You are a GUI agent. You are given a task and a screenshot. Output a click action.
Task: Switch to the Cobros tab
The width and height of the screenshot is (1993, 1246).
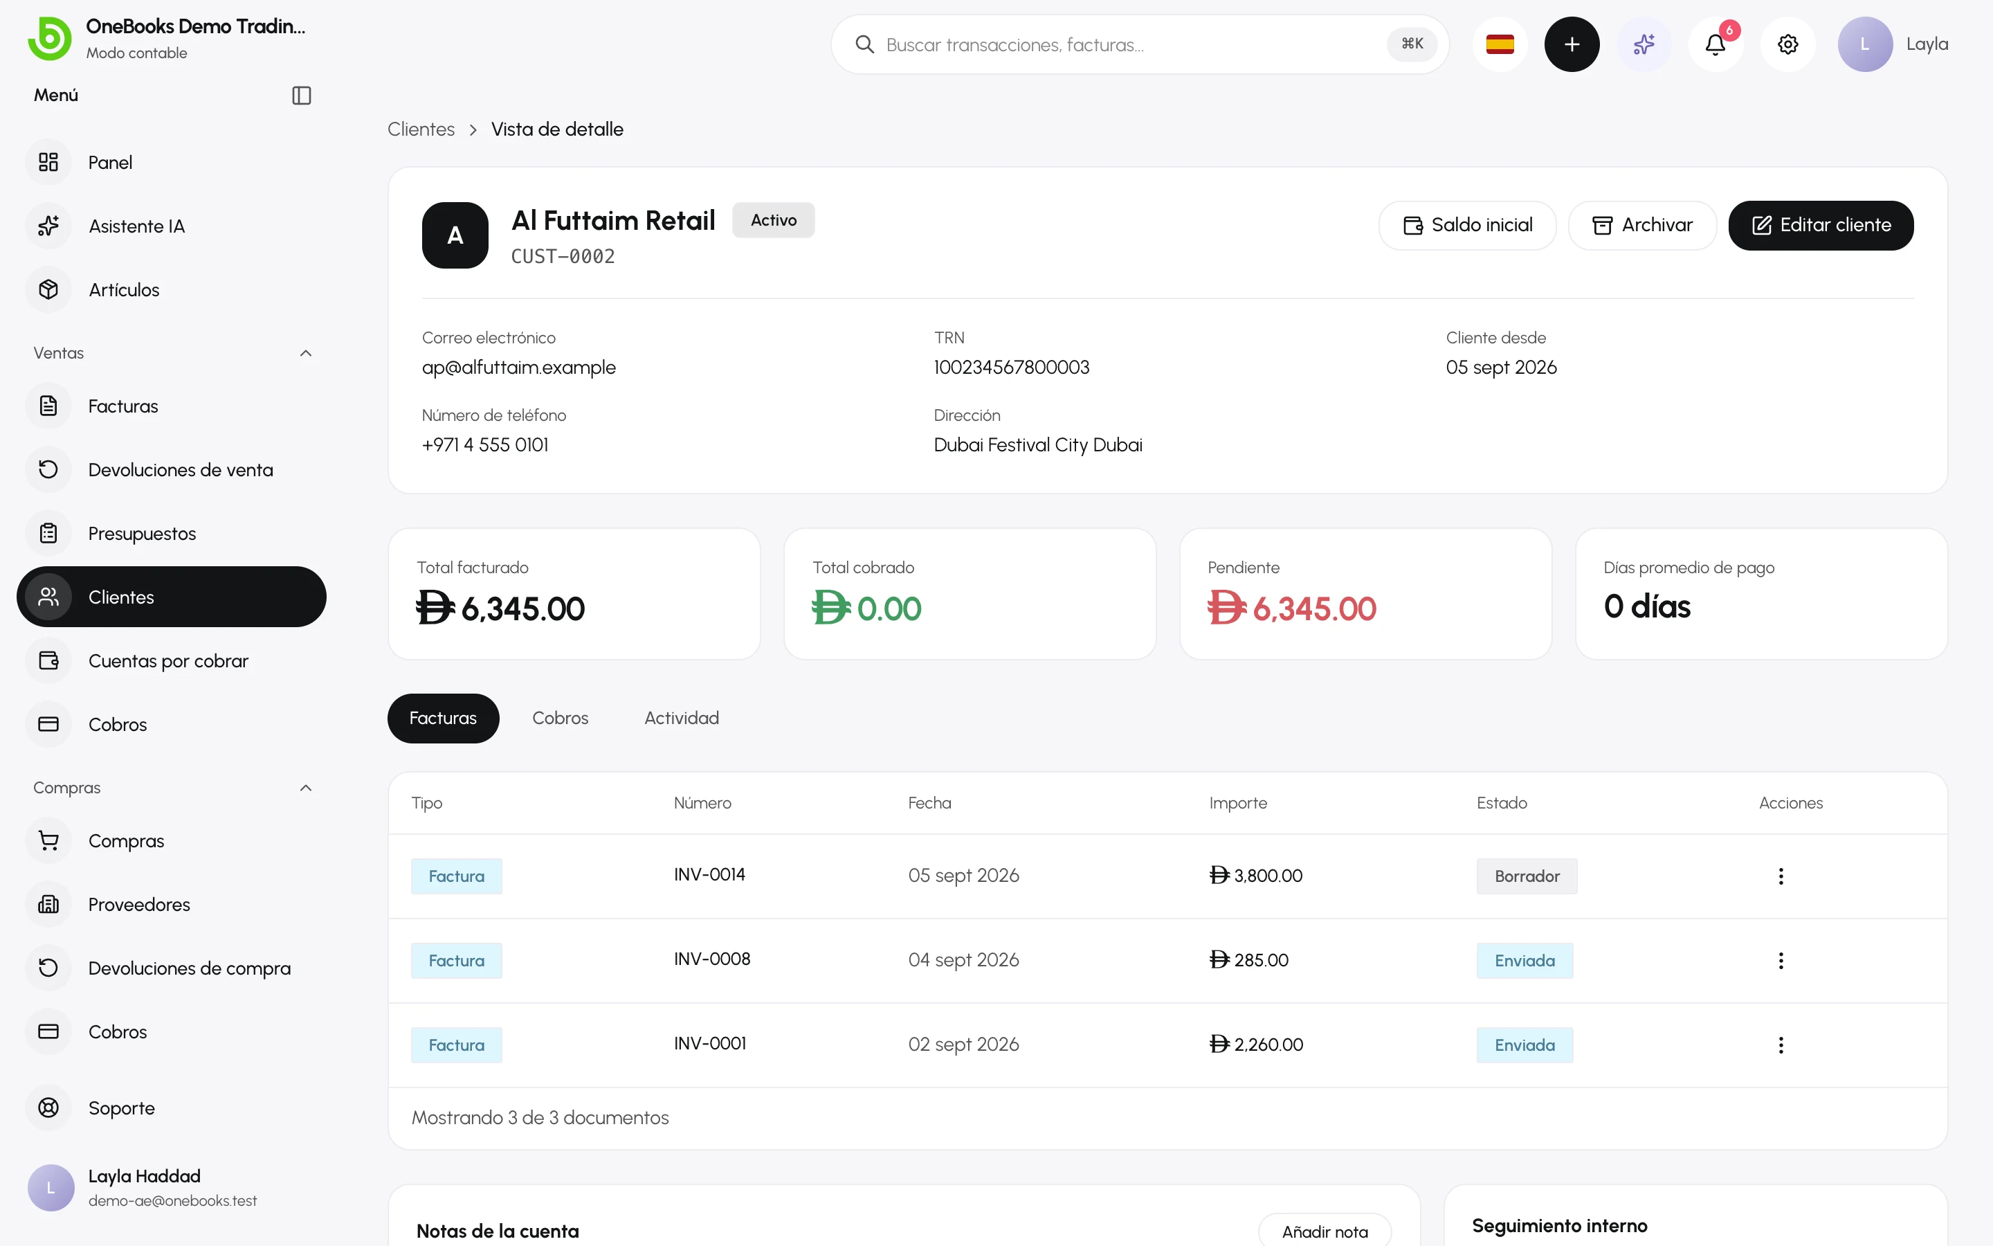click(x=560, y=718)
